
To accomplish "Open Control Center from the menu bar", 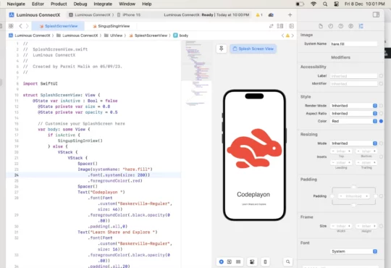I will point(337,4).
